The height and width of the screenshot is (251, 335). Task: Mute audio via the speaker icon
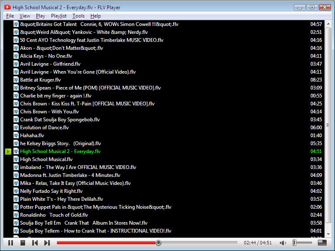pos(283,243)
